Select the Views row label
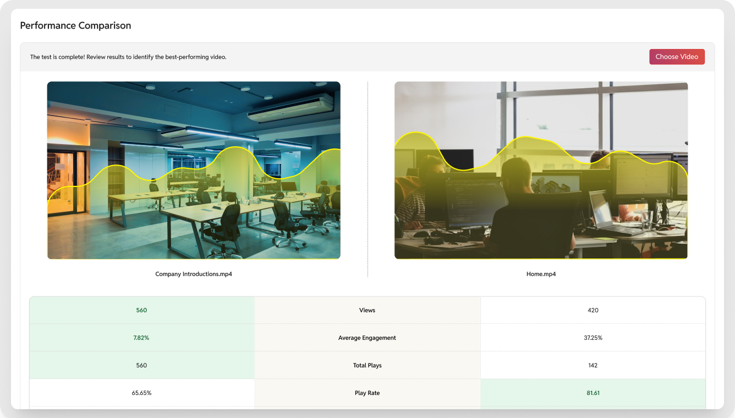The image size is (735, 418). 367,310
